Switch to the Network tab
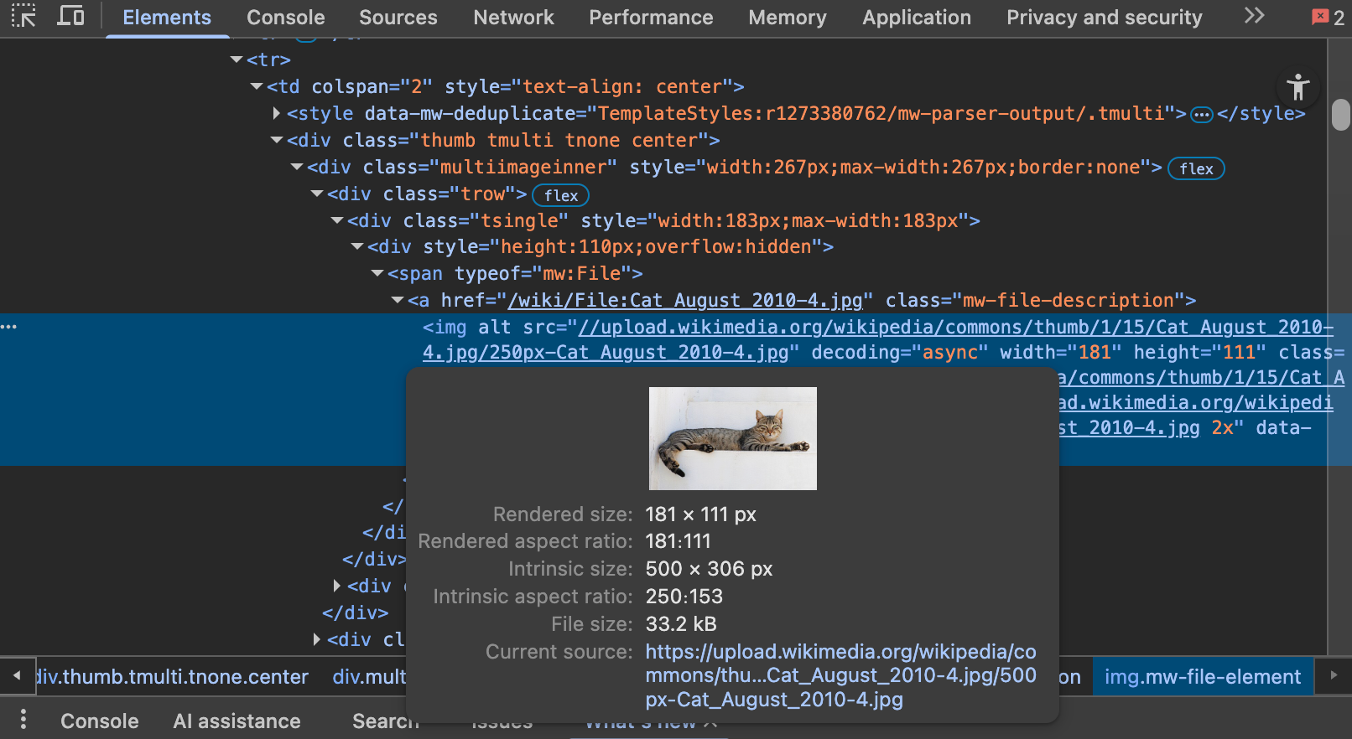1352x739 pixels. pos(513,18)
